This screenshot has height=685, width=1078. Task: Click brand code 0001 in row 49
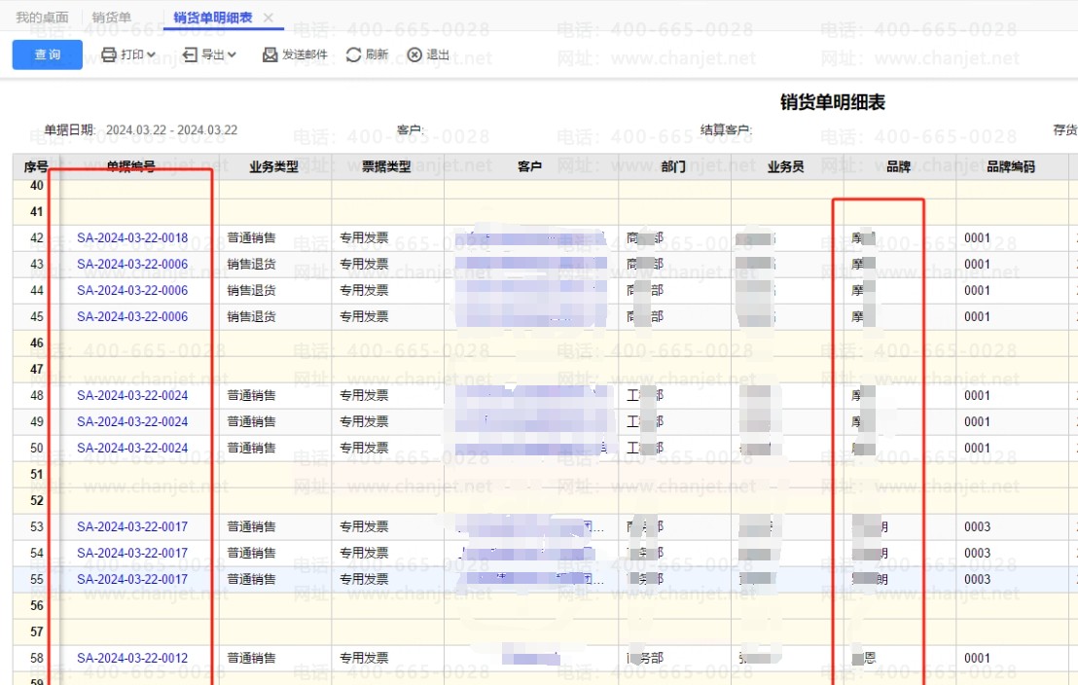[977, 421]
